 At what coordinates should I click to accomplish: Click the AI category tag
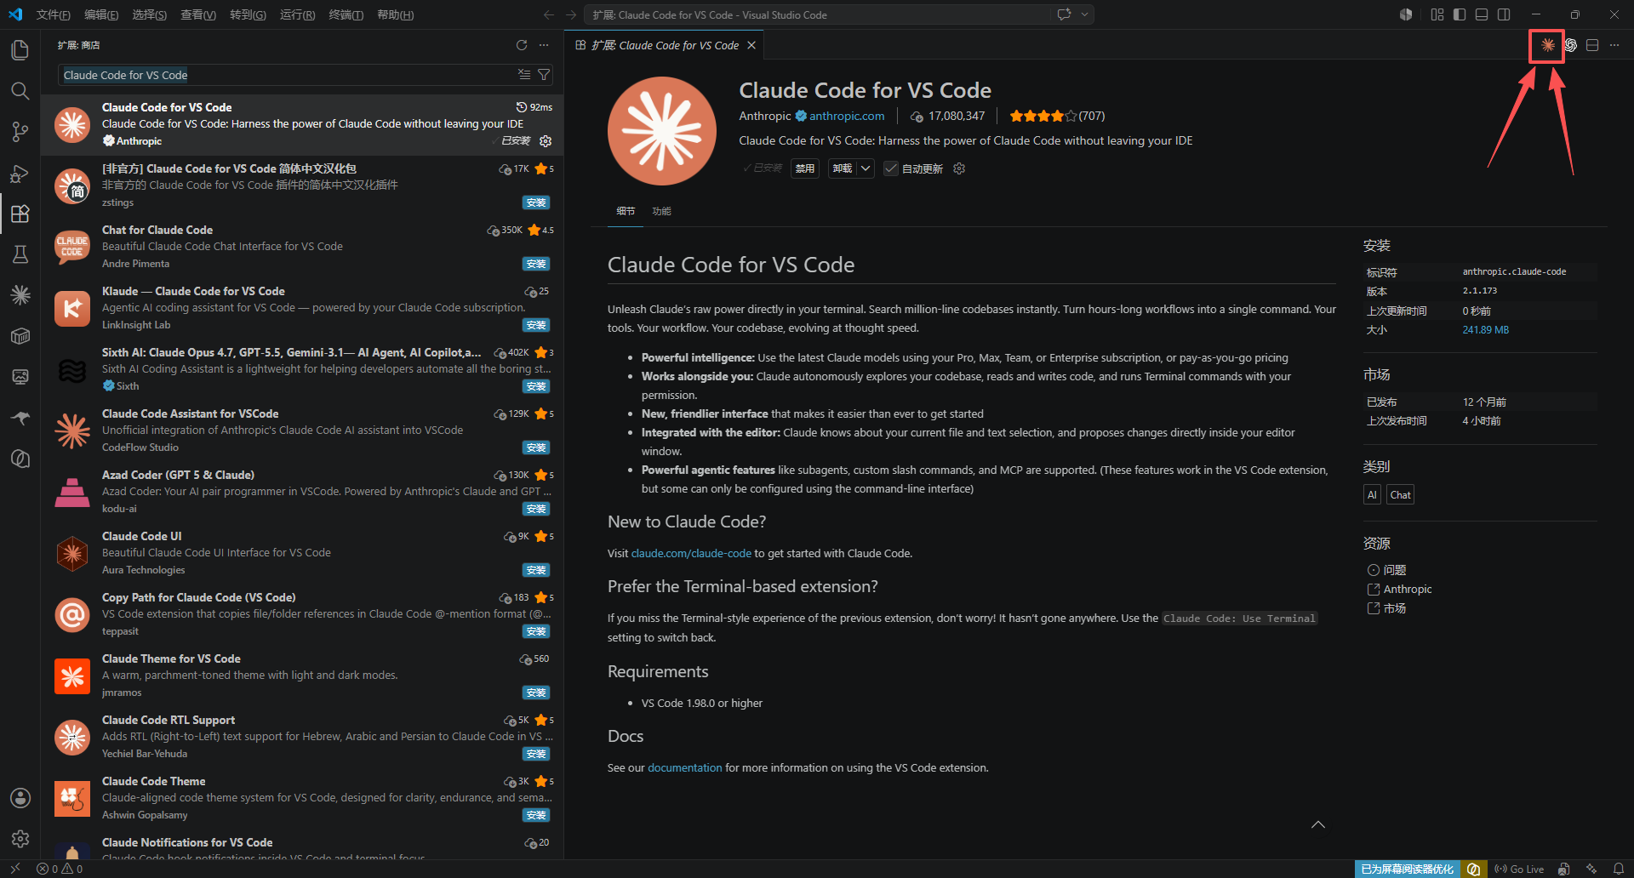tap(1372, 494)
